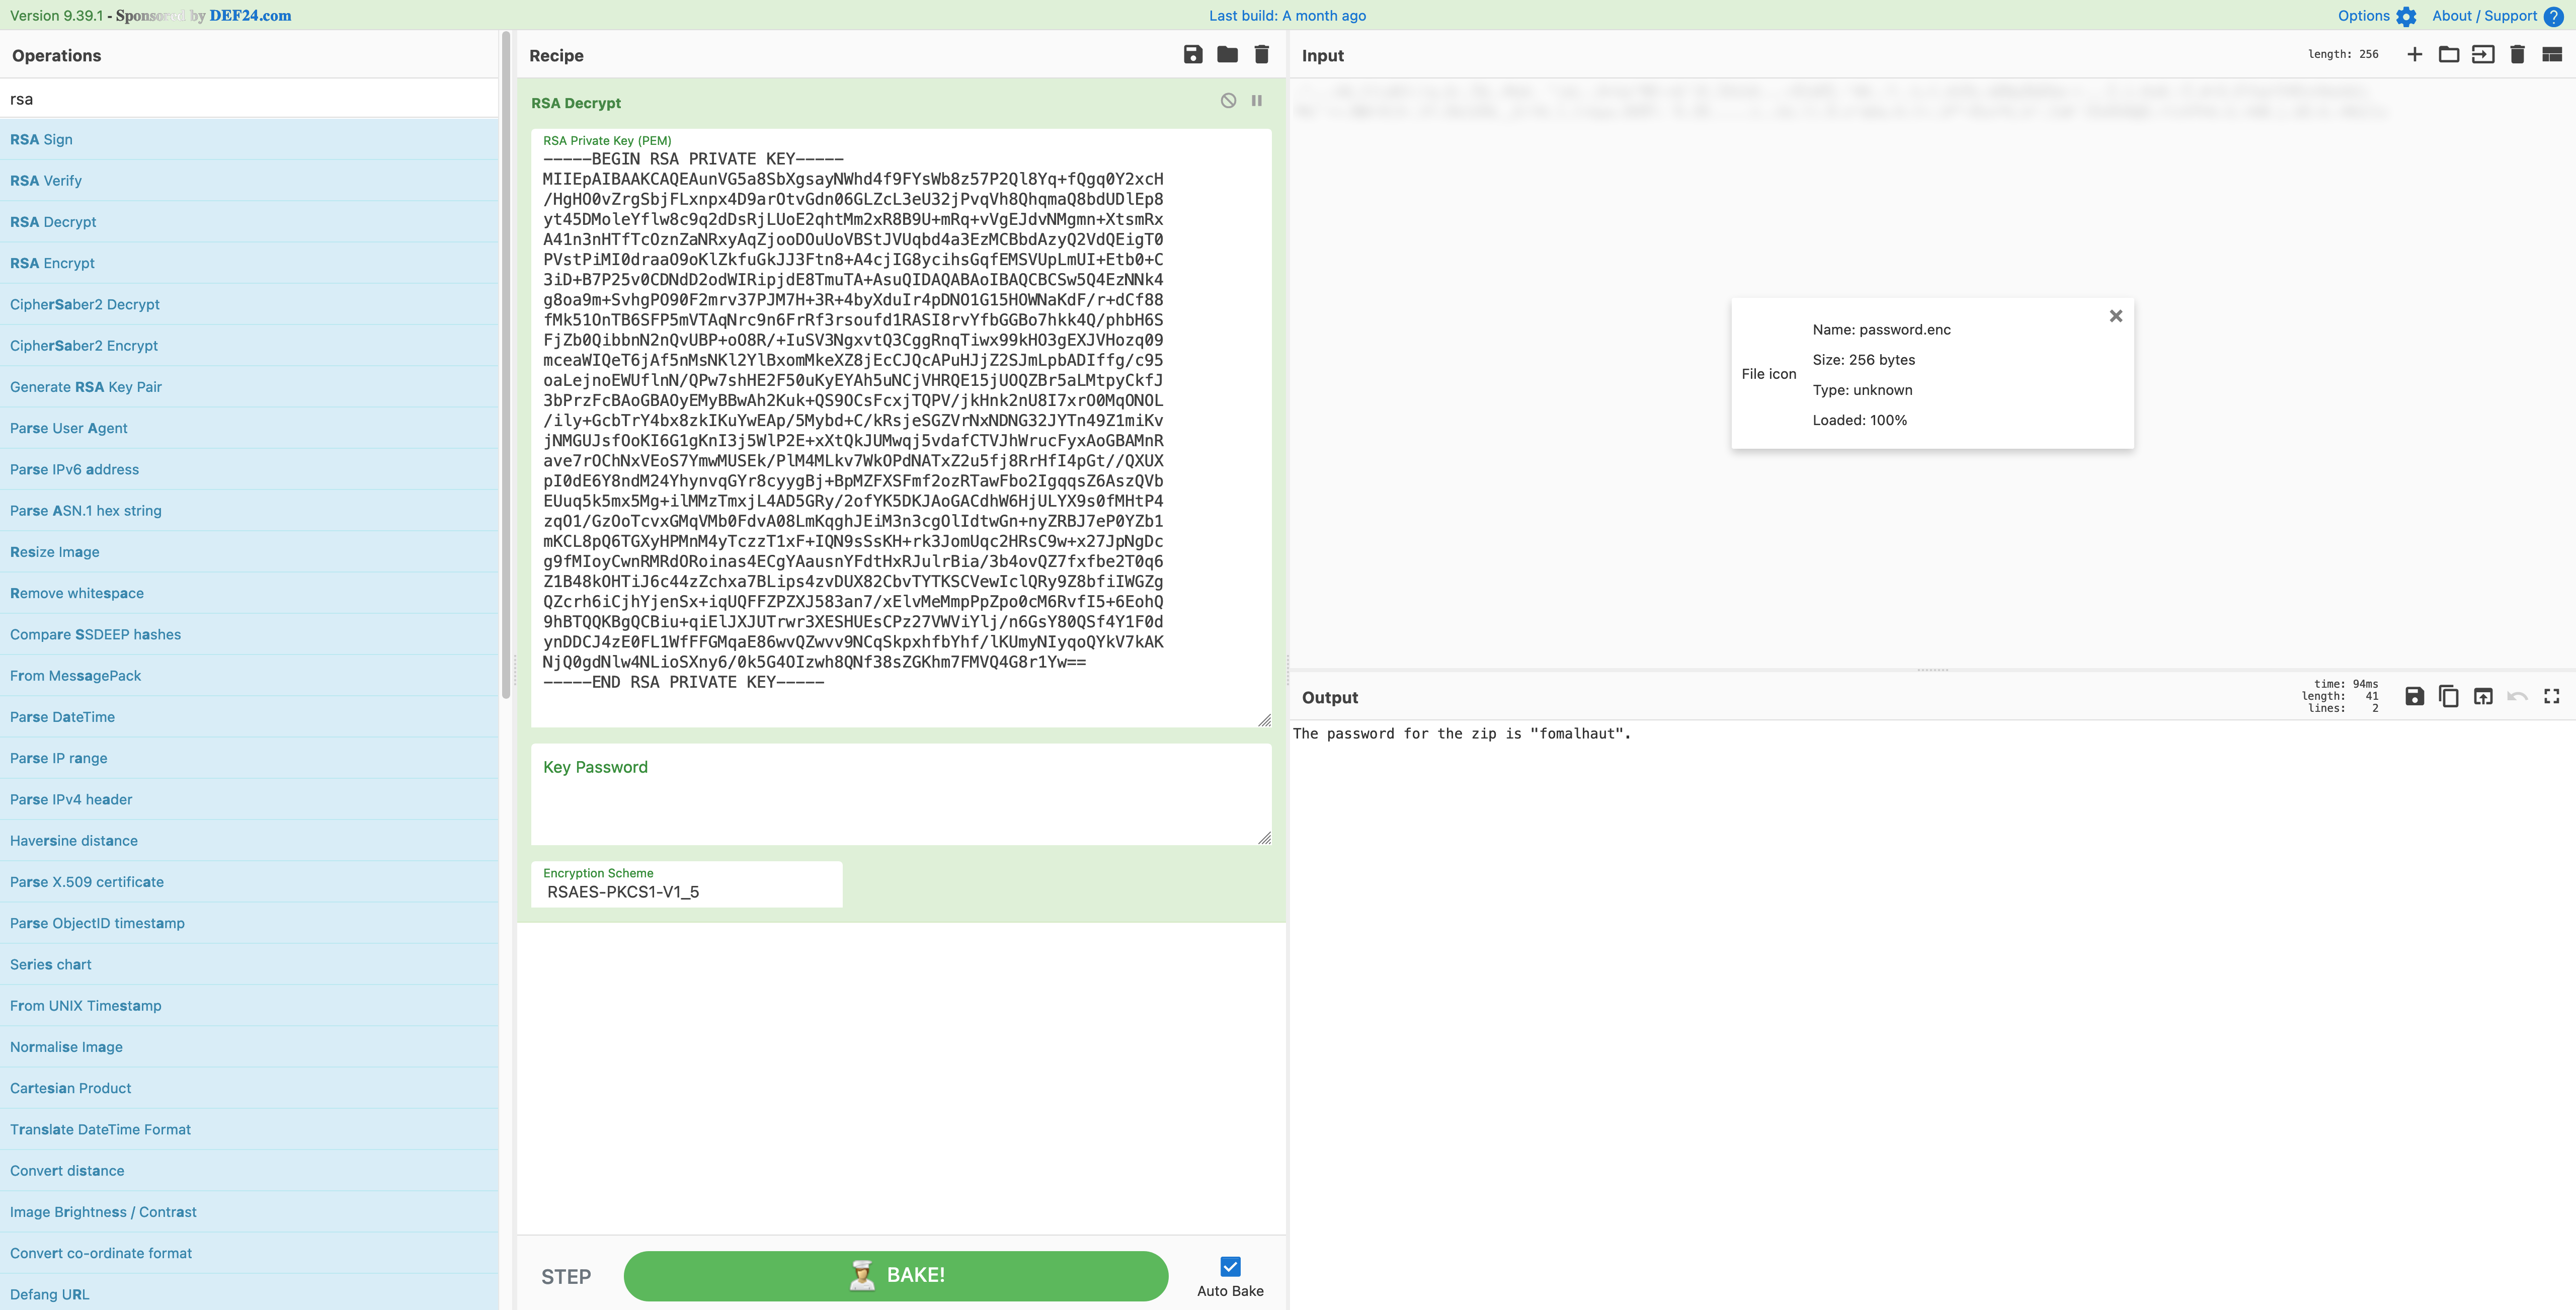This screenshot has width=2576, height=1310.
Task: Open folder as input icon
Action: coord(2448,54)
